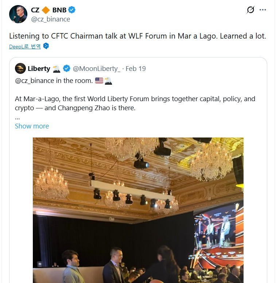276x283 pixels.
Task: Click the blue DeepL hexagon icon
Action: (46, 46)
